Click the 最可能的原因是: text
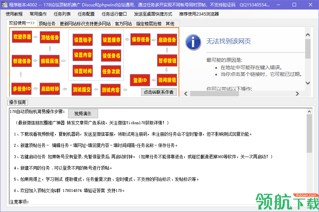Image resolution: width=319 pixels, height=212 pixels. pos(224,60)
